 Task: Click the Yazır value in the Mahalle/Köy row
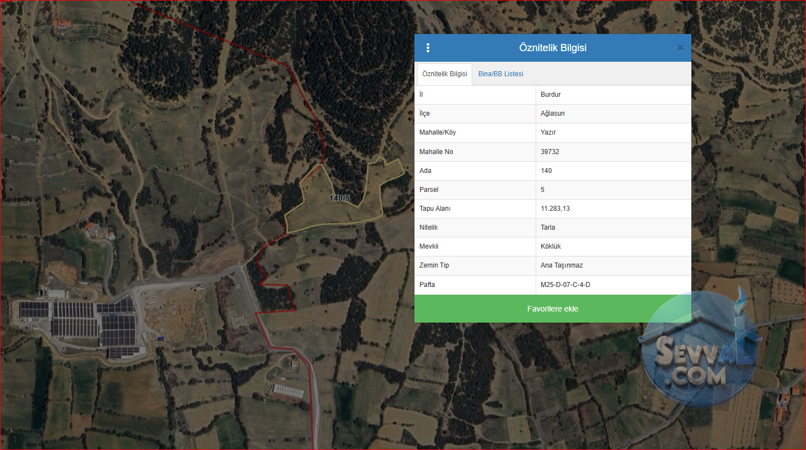pos(548,132)
